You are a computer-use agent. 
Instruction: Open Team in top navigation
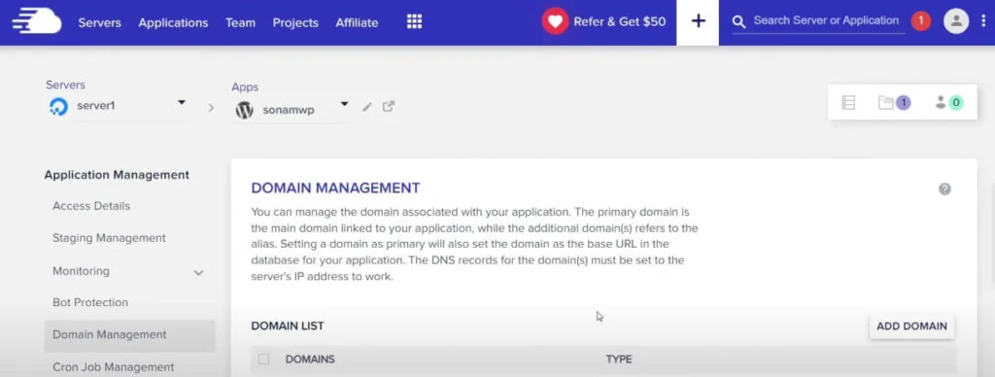click(241, 23)
